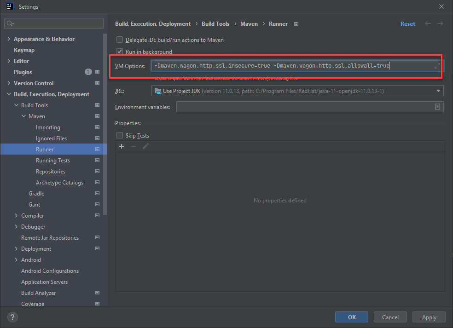This screenshot has width=453, height=328.
Task: Click project icon next to Build Tools
Action: 97,105
